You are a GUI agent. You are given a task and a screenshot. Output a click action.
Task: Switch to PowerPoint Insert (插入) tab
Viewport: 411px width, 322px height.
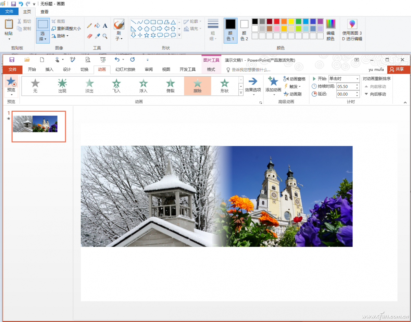(x=49, y=70)
